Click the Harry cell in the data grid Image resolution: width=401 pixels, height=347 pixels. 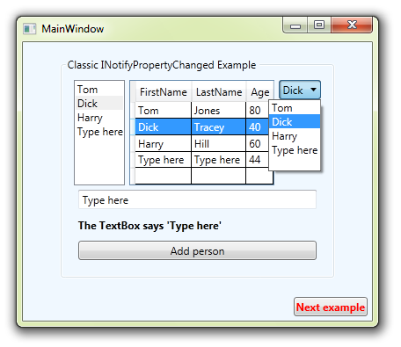coord(163,143)
